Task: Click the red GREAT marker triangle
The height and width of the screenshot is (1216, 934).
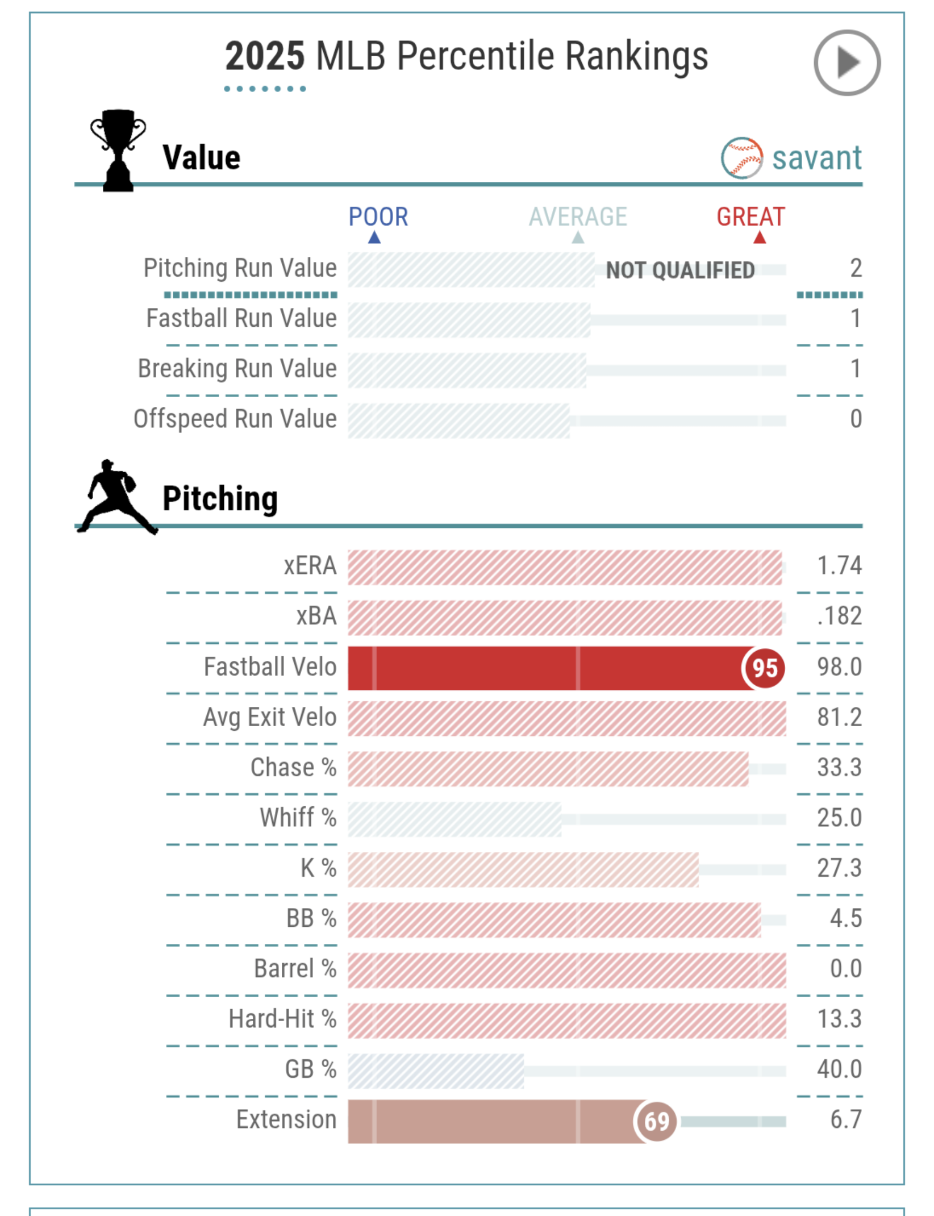Action: pyautogui.click(x=760, y=237)
